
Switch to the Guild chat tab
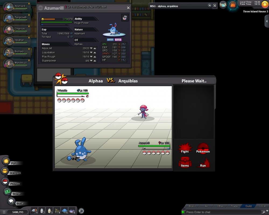[x=248, y=206]
